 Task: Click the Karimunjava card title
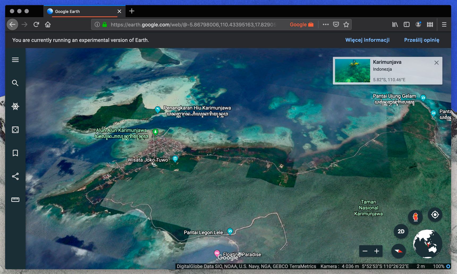[387, 62]
